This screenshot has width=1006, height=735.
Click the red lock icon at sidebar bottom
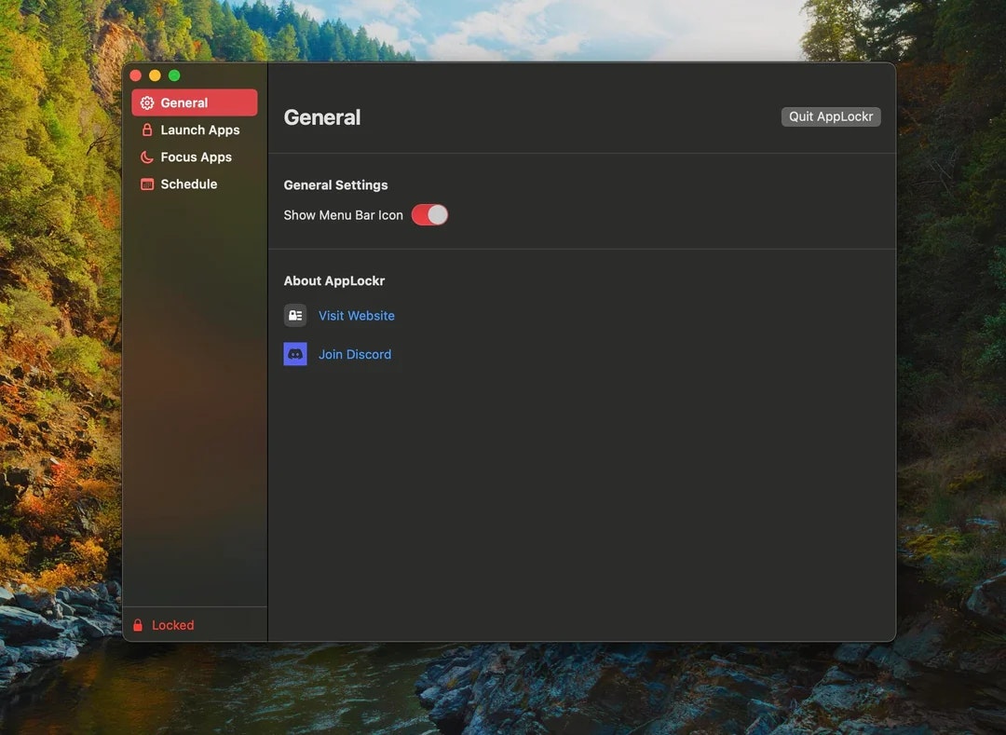138,625
